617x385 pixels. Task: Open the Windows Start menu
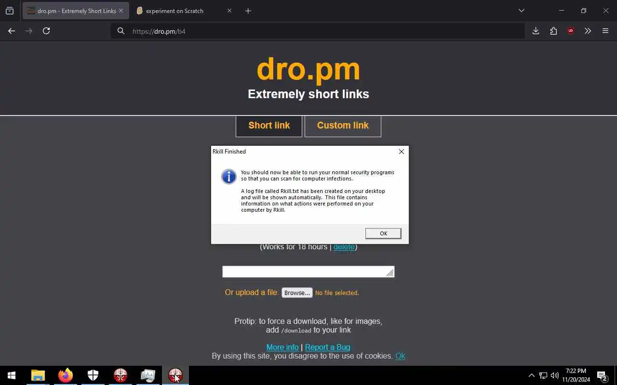(12, 375)
